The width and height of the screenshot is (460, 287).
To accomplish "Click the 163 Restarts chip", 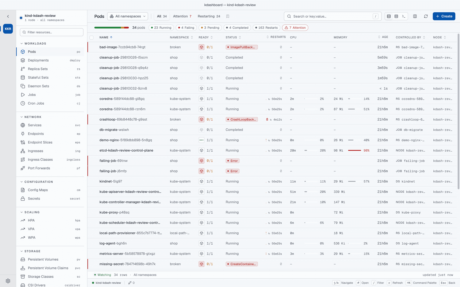I will [x=266, y=28].
